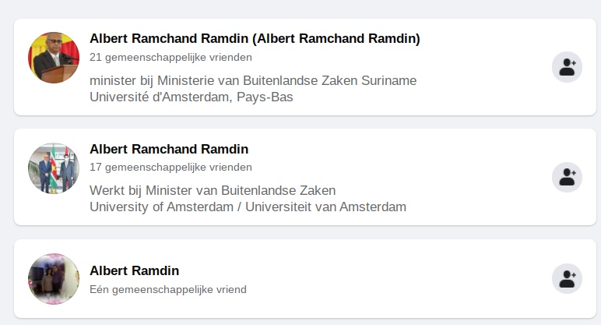Click add-friend icon for the 17 mutual friends result

click(x=567, y=177)
